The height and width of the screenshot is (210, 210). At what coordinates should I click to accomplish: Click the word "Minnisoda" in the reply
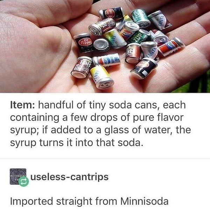[x=144, y=201]
